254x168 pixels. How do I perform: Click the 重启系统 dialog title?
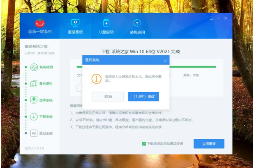(x=92, y=60)
